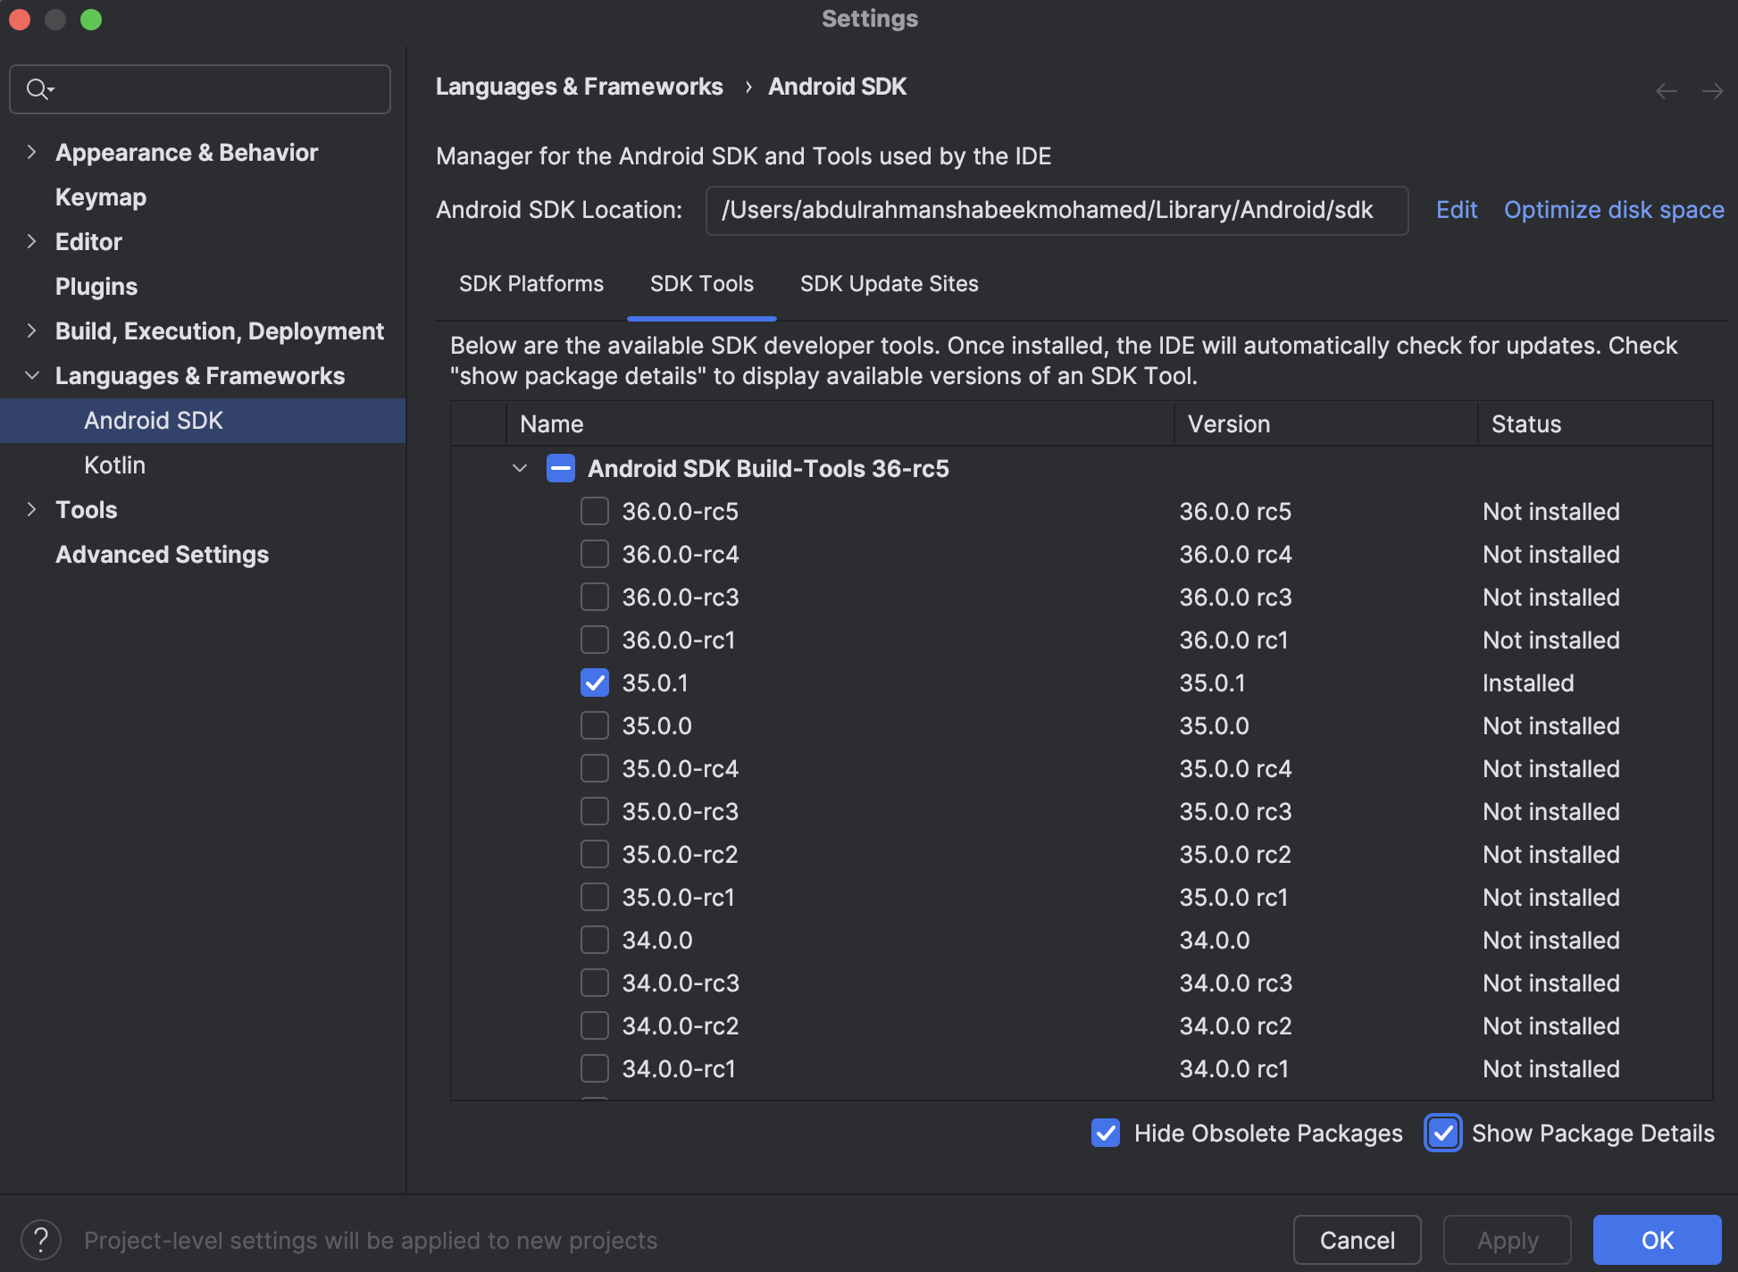Check the 34.0.0-rc3 package checkbox
1738x1272 pixels.
pos(595,983)
